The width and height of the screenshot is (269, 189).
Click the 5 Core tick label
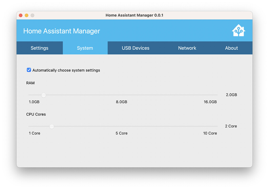pyautogui.click(x=121, y=133)
